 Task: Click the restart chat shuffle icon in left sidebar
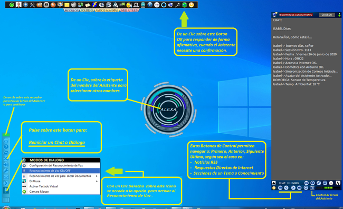click(6, 158)
